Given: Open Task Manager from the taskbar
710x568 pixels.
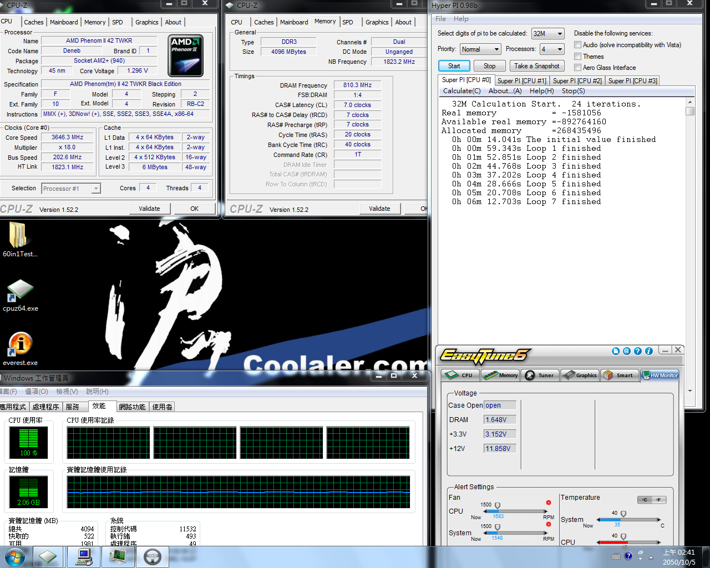Looking at the screenshot, I should 118,556.
